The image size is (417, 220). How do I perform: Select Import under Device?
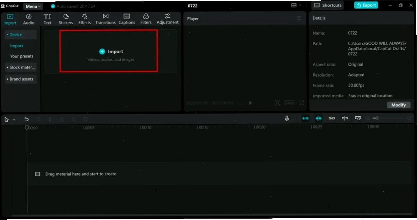click(17, 46)
